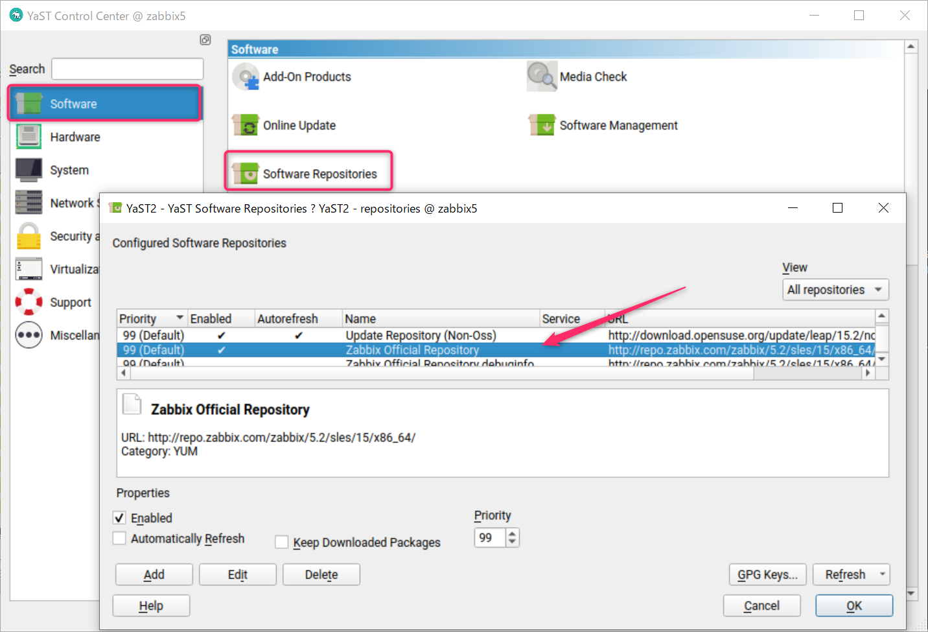Select the Hardware label in sidebar
The image size is (928, 632).
point(75,137)
